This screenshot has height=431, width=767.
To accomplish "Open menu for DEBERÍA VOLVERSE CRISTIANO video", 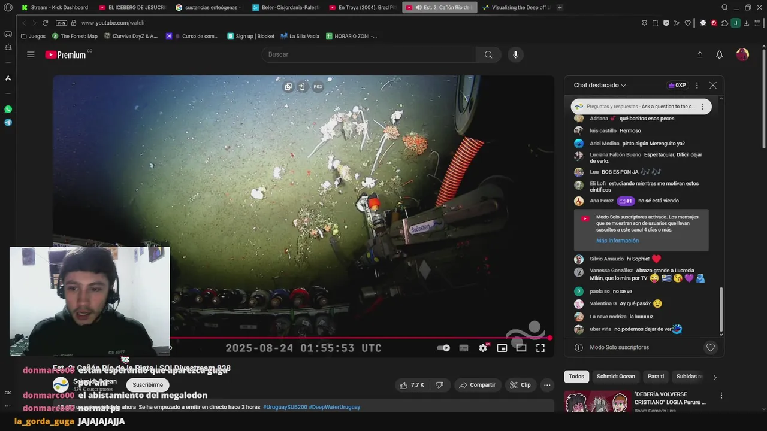I will (721, 396).
